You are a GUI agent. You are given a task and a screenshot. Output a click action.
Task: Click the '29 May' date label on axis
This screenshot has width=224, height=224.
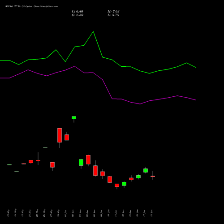59,213
